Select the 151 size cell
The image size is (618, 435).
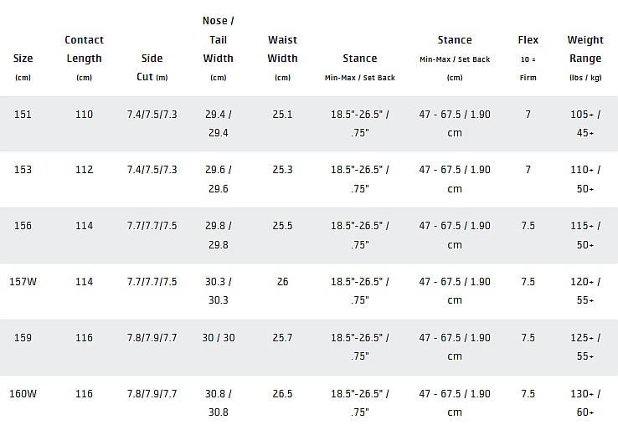tap(23, 115)
